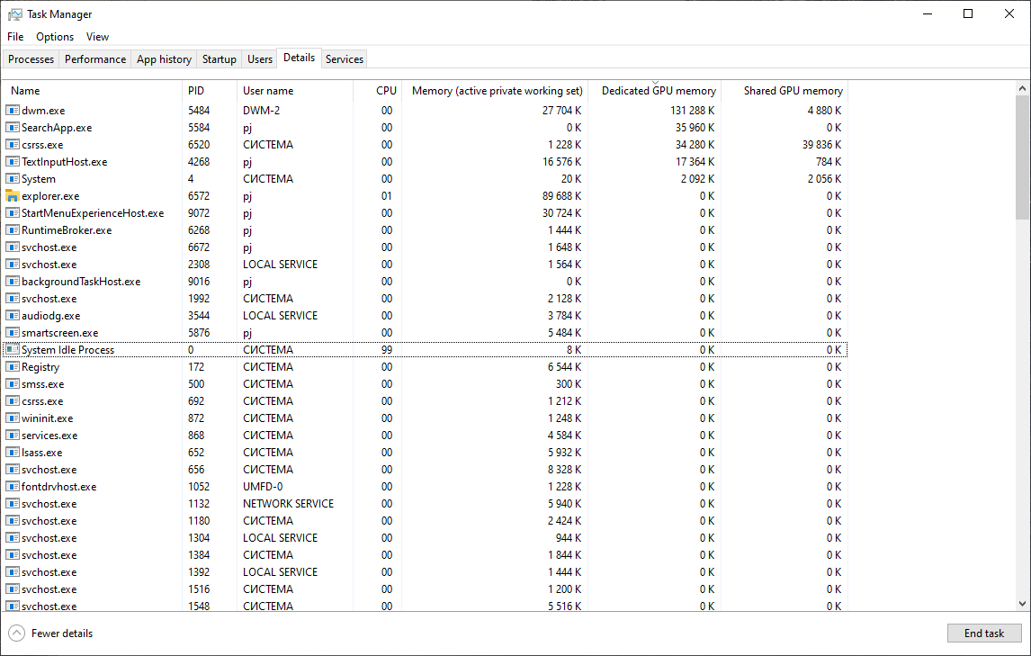This screenshot has height=656, width=1031.
Task: Click the System Idle Process icon
Action: click(13, 349)
